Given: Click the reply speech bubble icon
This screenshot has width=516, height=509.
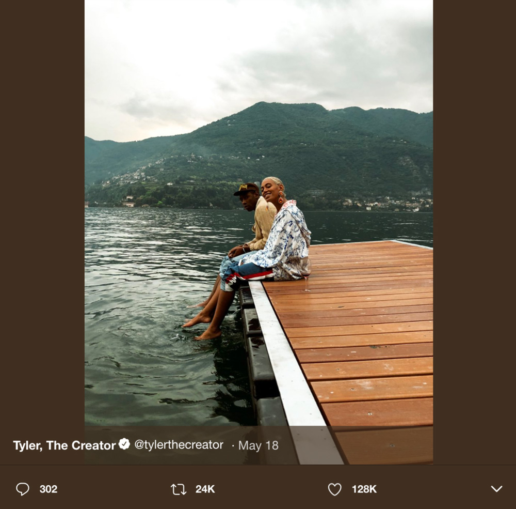Looking at the screenshot, I should pyautogui.click(x=23, y=489).
